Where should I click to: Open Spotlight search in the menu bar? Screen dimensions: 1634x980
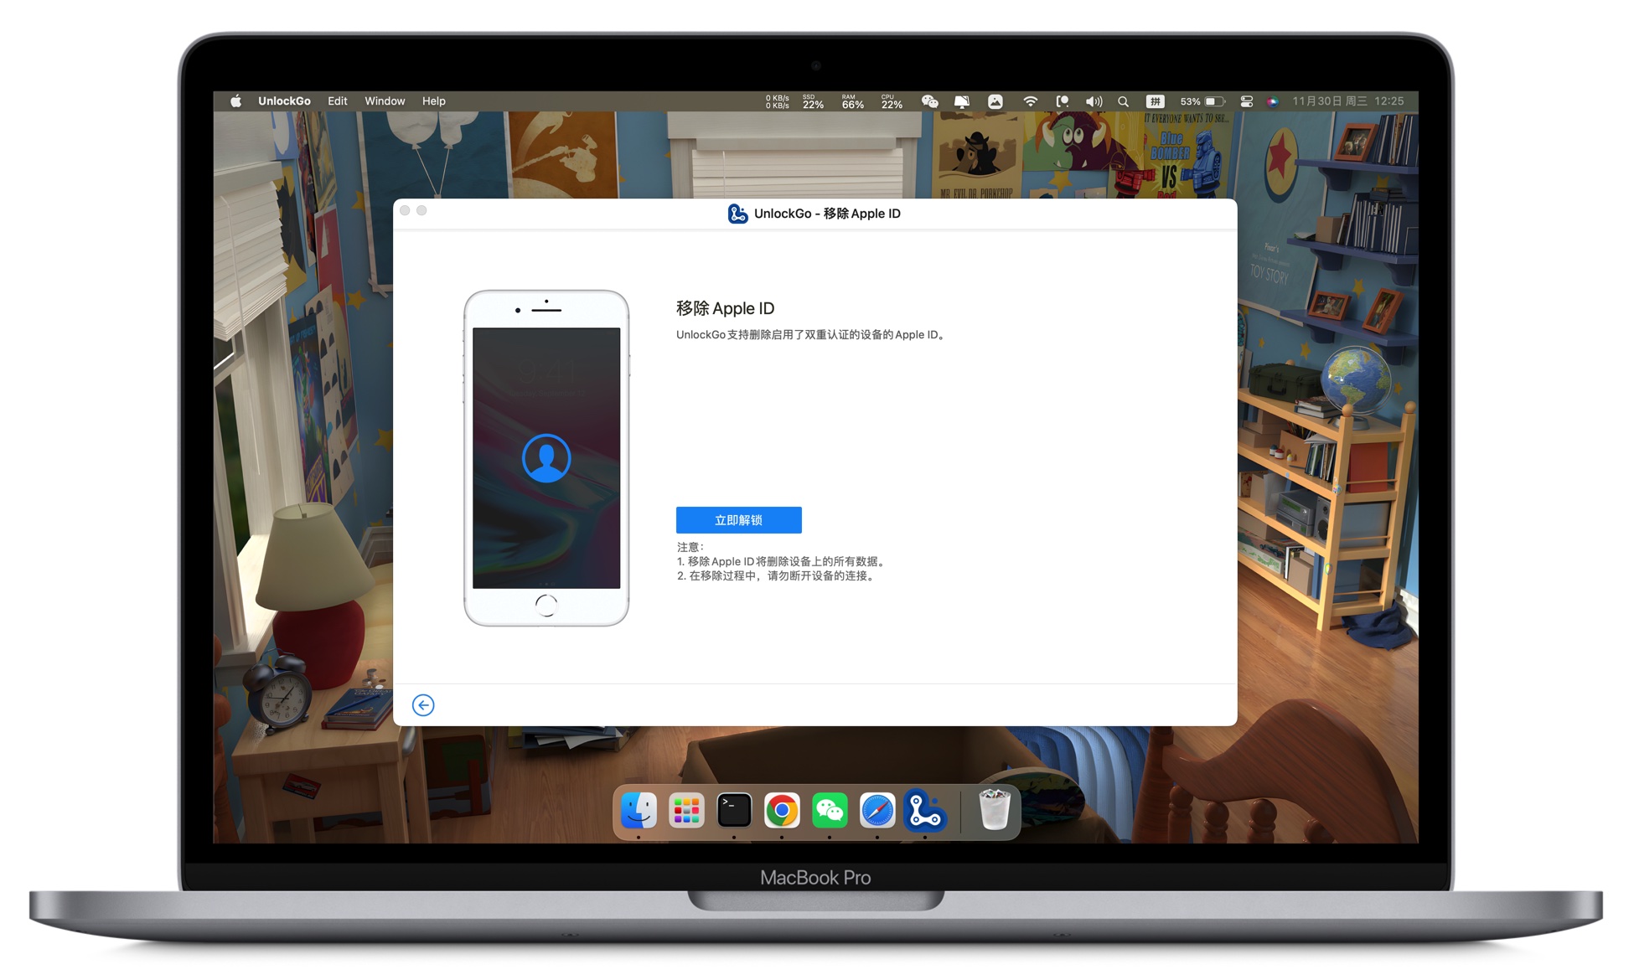1123,101
